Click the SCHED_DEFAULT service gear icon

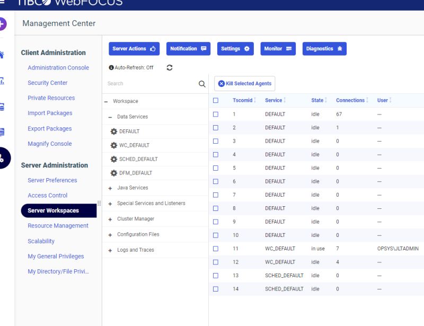pos(113,157)
